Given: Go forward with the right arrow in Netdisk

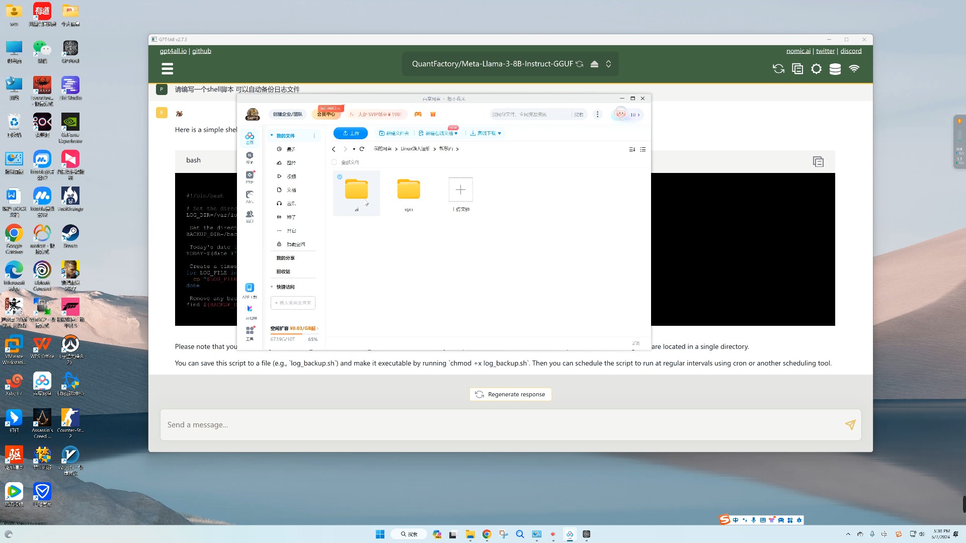Looking at the screenshot, I should [345, 149].
